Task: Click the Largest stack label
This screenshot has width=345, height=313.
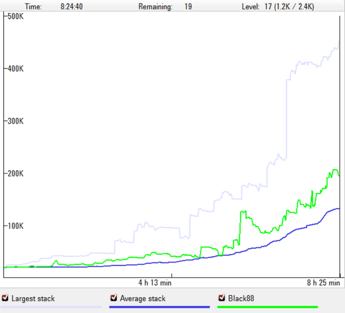Action: click(33, 298)
